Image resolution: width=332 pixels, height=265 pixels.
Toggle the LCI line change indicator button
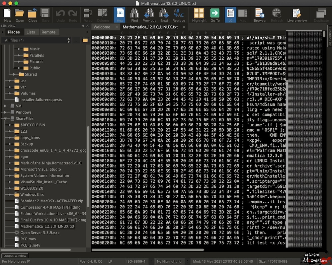(x=230, y=15)
